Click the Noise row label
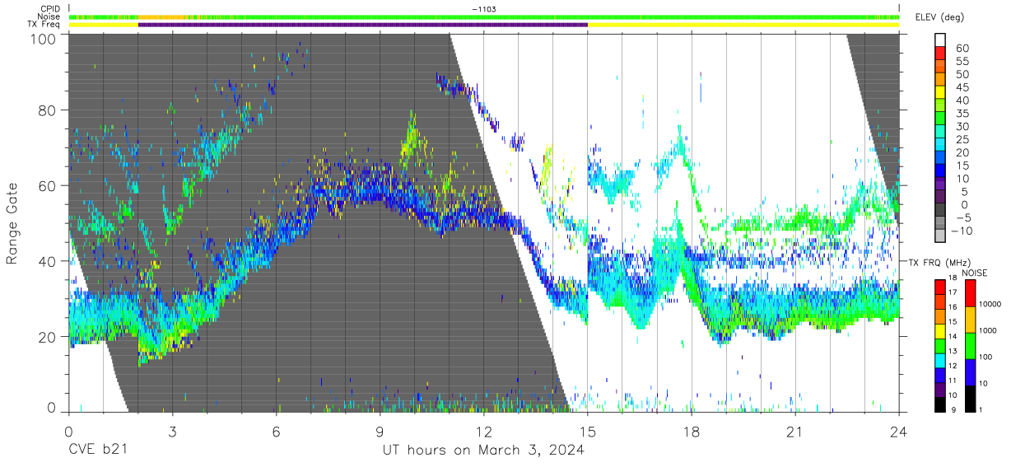1011x467 pixels. pos(49,16)
